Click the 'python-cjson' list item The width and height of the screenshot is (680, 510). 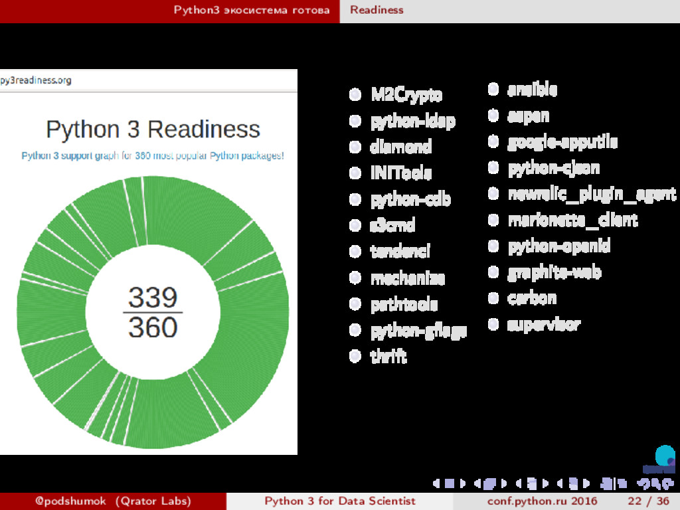click(x=554, y=168)
